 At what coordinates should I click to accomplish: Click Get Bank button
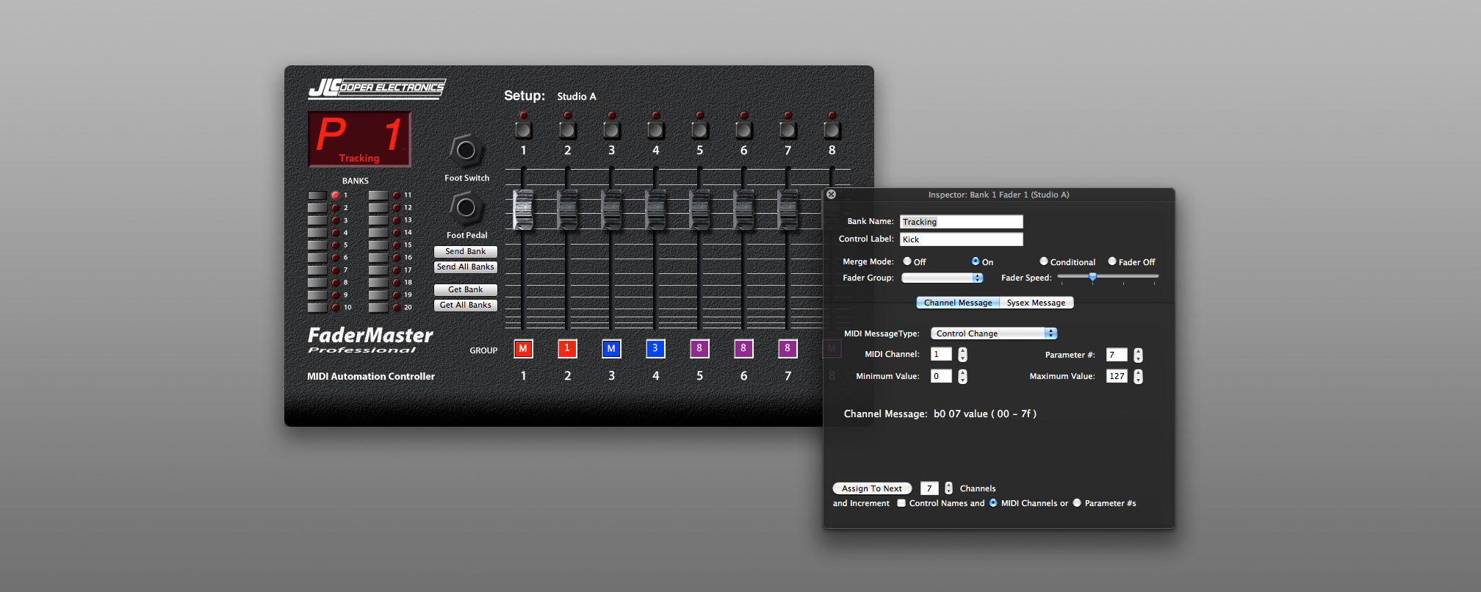466,289
